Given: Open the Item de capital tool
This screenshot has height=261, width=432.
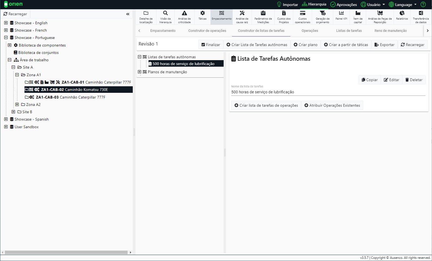Looking at the screenshot, I should tap(358, 17).
